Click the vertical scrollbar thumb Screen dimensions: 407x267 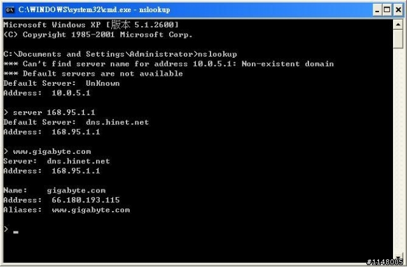(x=397, y=39)
